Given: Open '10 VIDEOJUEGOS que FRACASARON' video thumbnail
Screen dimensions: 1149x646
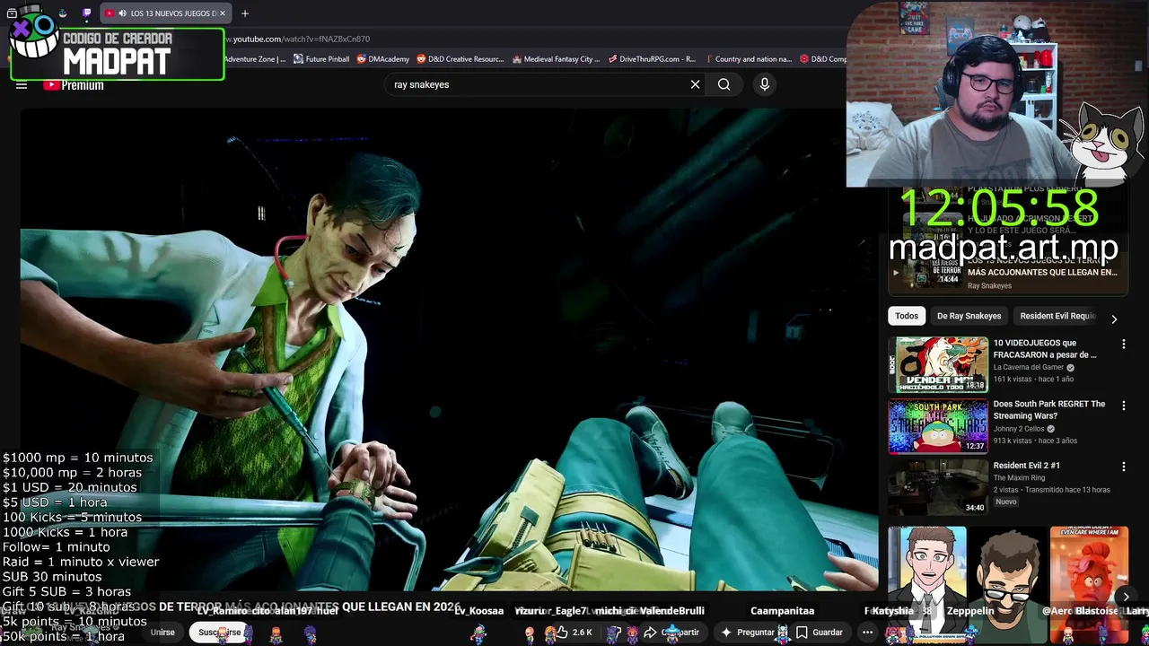Looking at the screenshot, I should click(938, 364).
